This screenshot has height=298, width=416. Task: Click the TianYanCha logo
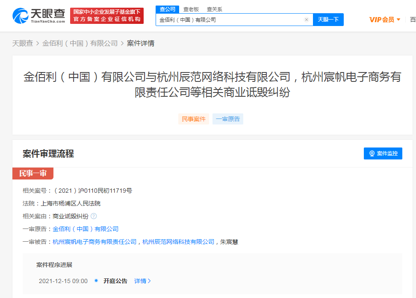(38, 16)
